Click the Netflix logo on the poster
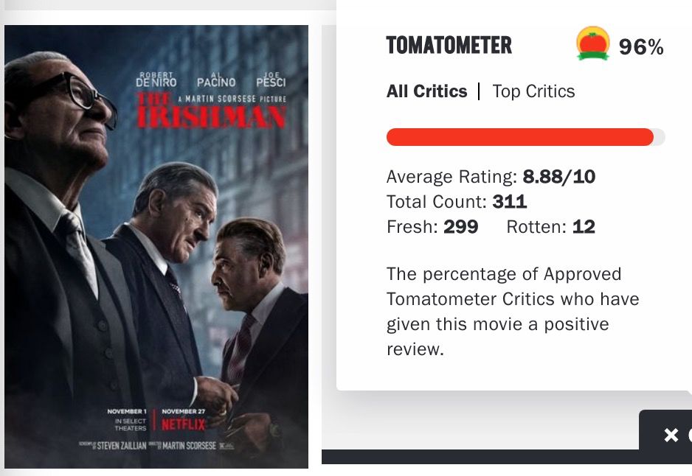 183,424
